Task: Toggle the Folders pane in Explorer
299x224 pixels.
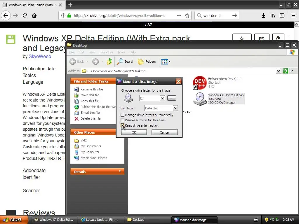Action: (x=147, y=62)
